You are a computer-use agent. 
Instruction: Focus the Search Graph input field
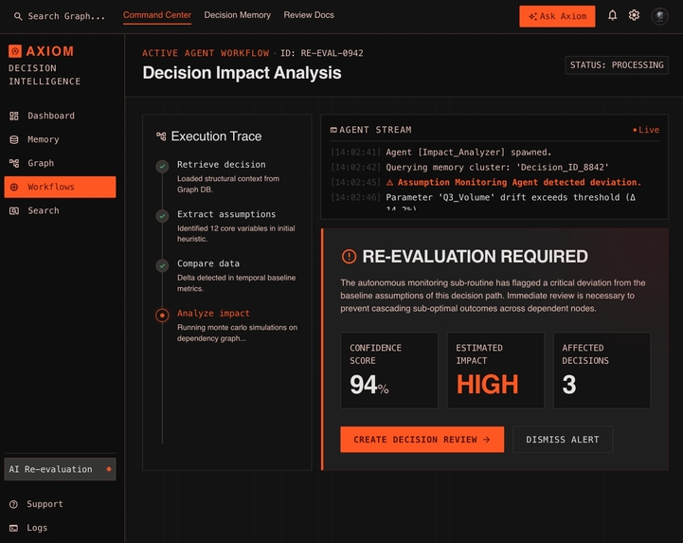click(x=66, y=16)
